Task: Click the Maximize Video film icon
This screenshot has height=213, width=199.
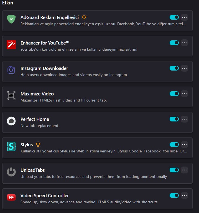Action: [x=11, y=95]
